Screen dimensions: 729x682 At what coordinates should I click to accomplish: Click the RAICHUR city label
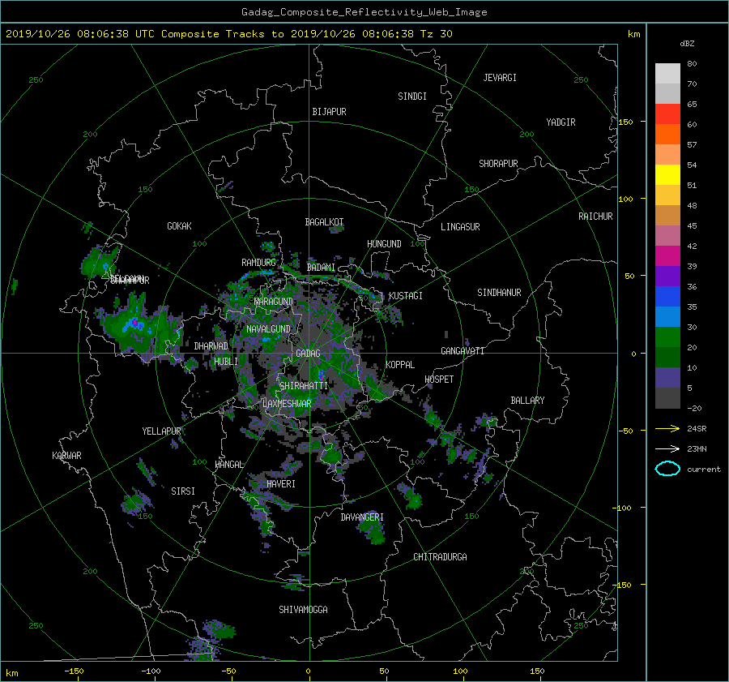595,217
